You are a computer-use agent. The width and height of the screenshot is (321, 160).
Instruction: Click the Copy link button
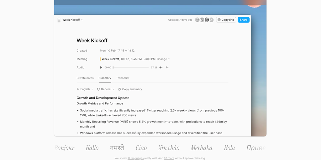pos(226,20)
